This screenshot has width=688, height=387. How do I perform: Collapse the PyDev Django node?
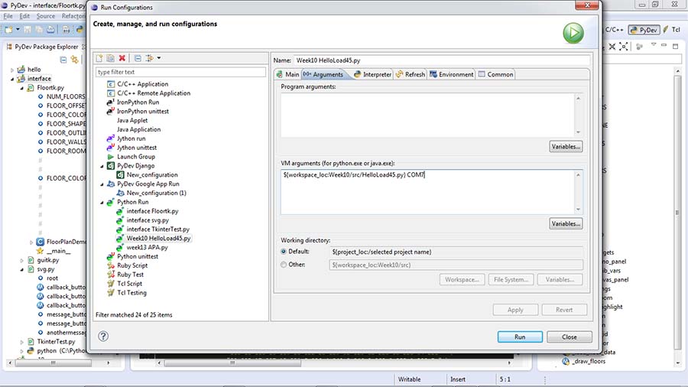pyautogui.click(x=102, y=166)
